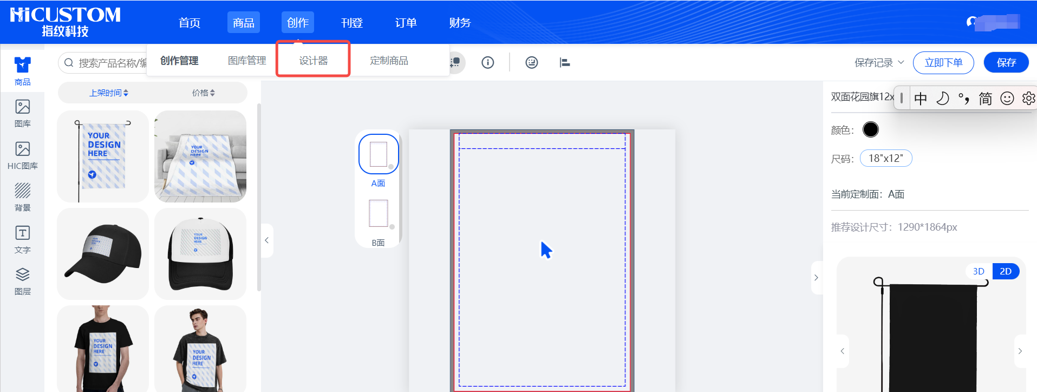Click the face icon in the toolbar
Screen dimensions: 1037x392
tap(532, 62)
